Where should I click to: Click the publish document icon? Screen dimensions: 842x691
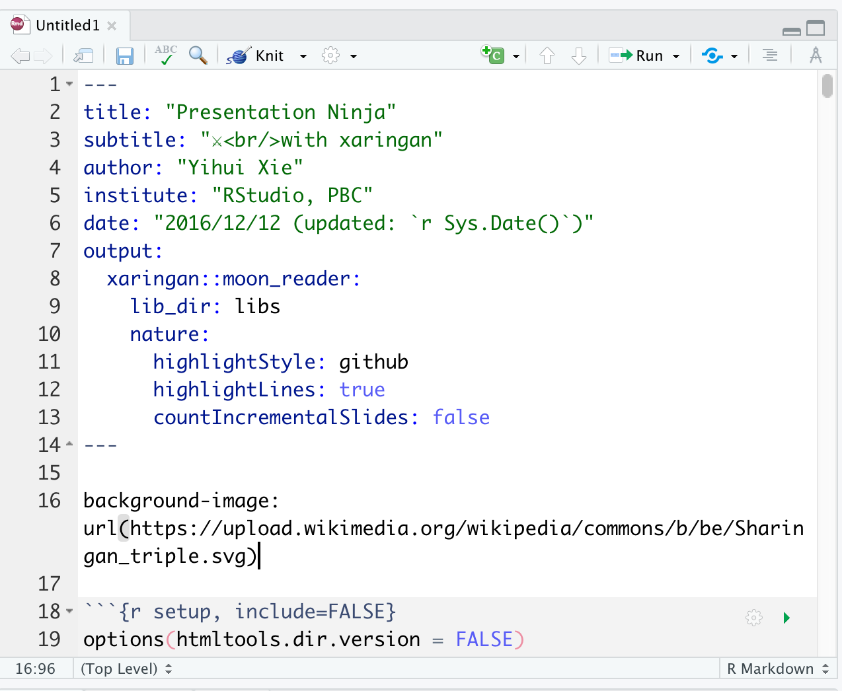coord(712,55)
